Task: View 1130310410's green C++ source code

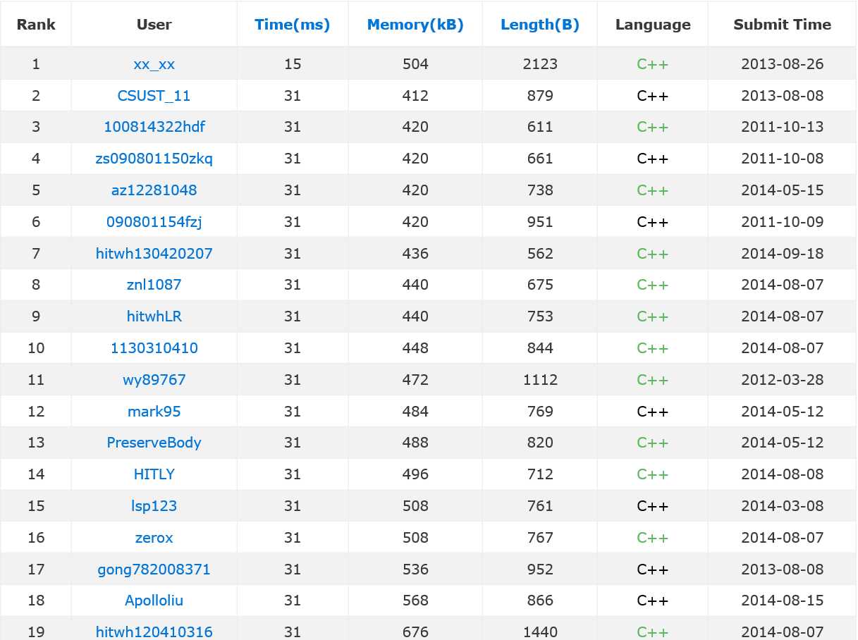Action: [x=653, y=348]
